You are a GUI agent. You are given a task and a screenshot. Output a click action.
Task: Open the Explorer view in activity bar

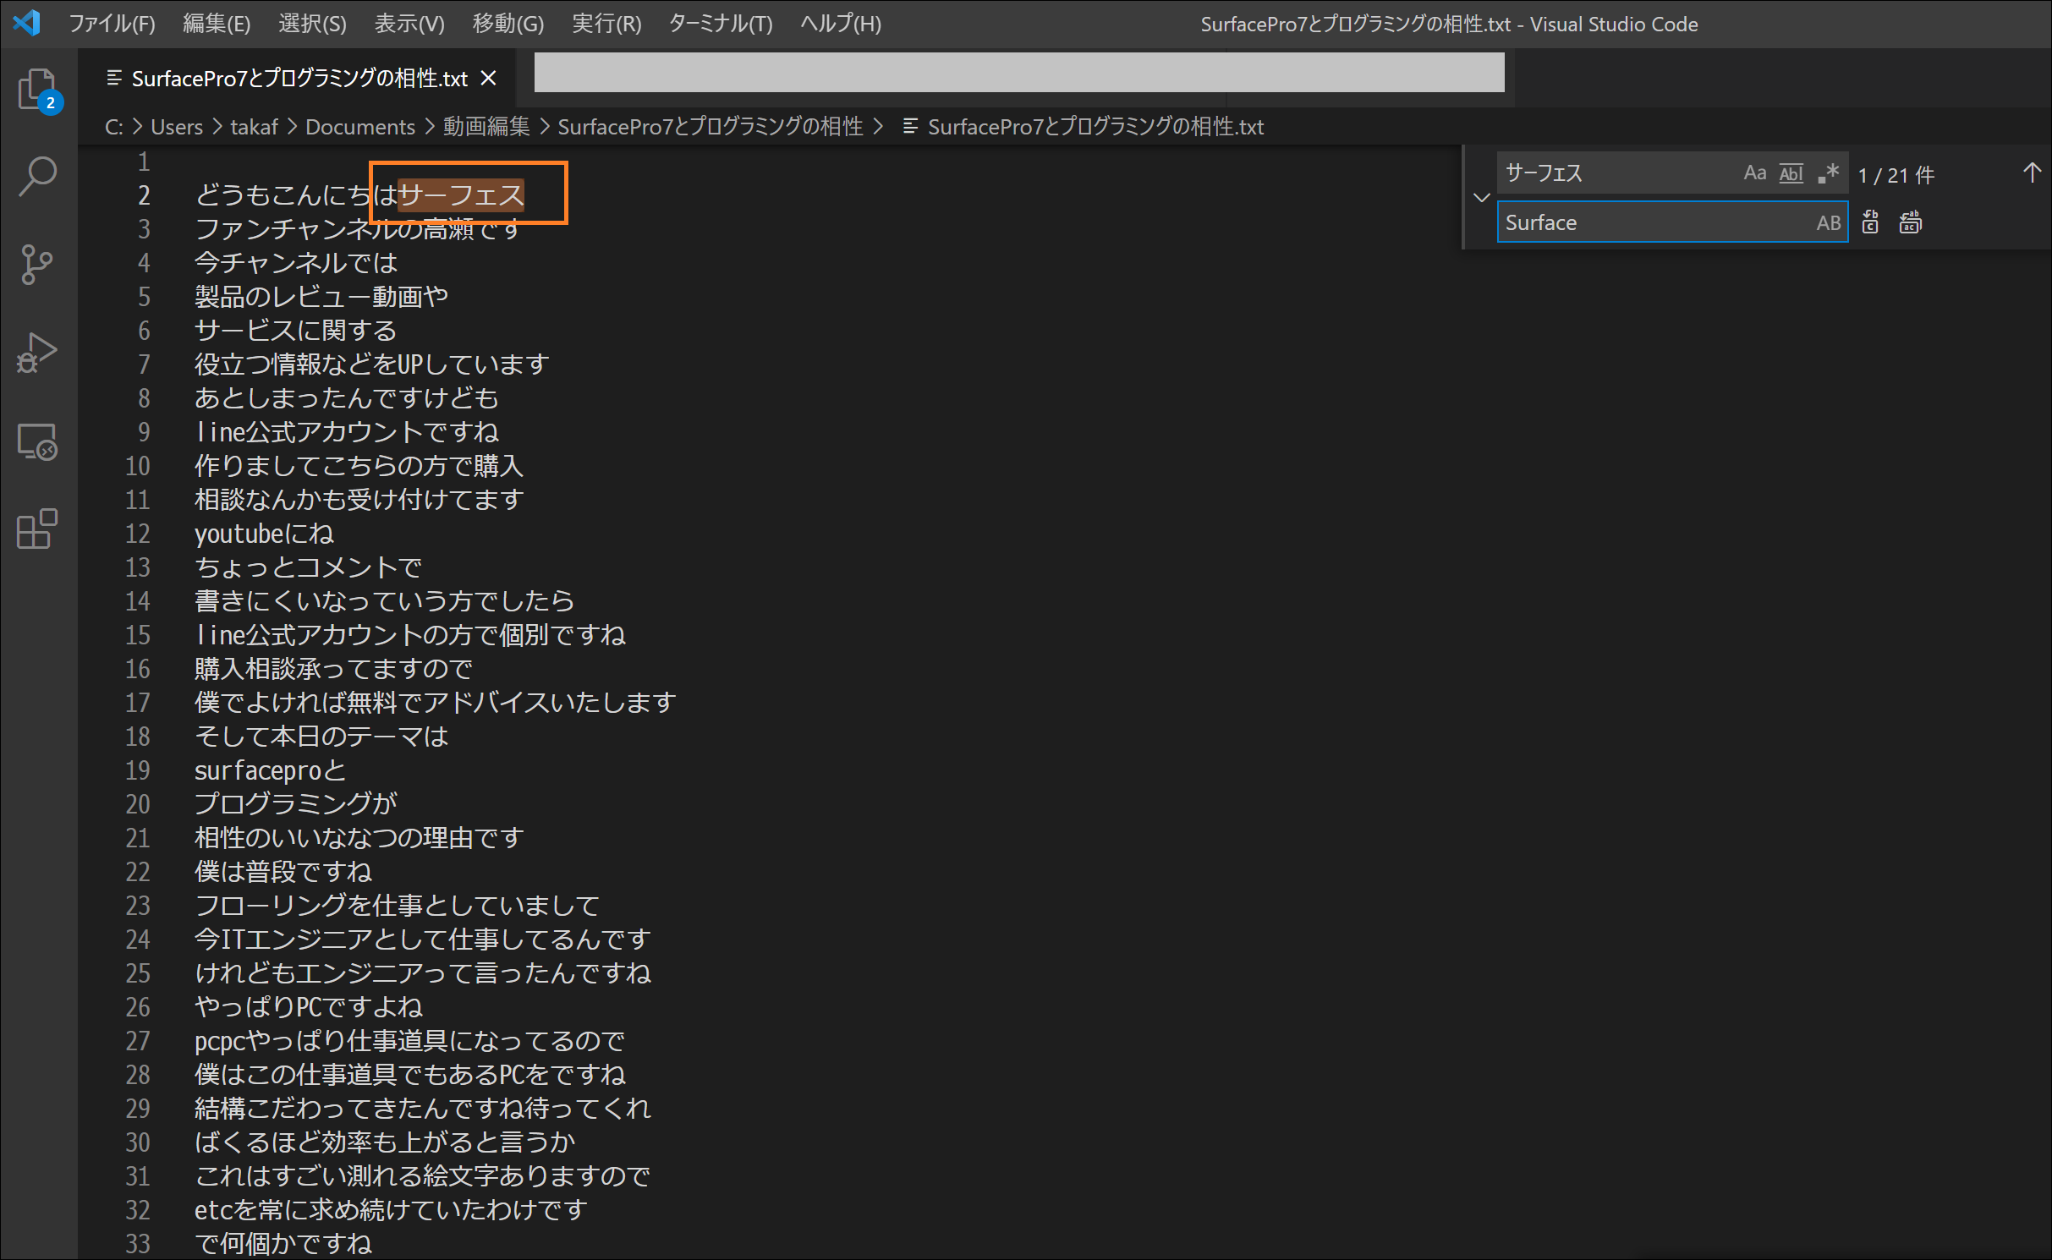tap(38, 90)
